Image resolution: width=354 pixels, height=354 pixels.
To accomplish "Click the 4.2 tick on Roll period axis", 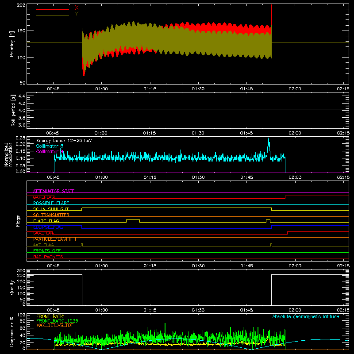I will (x=22, y=104).
